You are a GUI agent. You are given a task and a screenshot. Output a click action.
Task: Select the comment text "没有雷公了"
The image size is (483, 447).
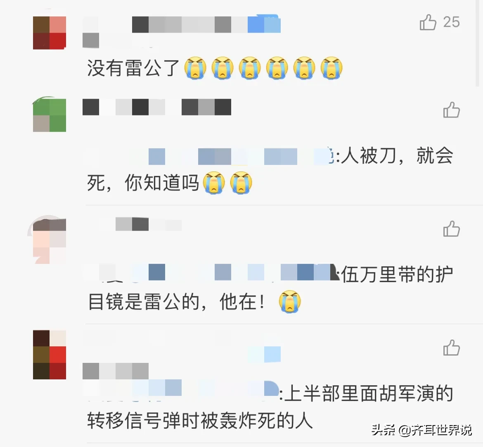[x=133, y=68]
